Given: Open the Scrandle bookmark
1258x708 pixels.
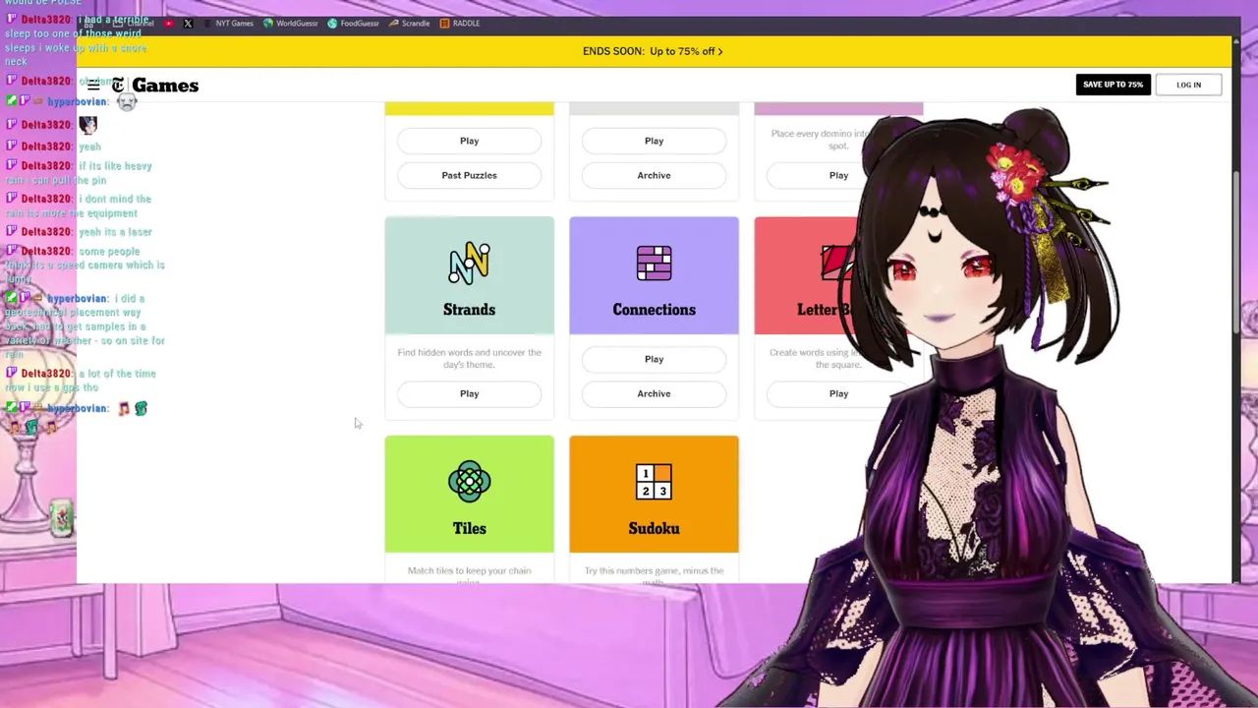Looking at the screenshot, I should pos(409,24).
